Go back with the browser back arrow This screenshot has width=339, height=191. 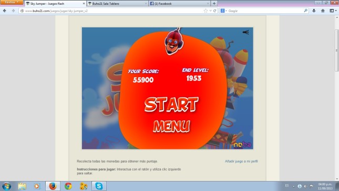click(x=5, y=11)
